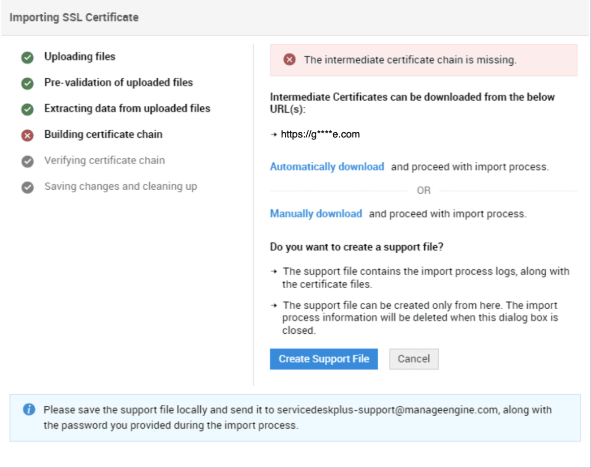Click green check icon beside Uploading files
The image size is (591, 468).
(x=28, y=57)
